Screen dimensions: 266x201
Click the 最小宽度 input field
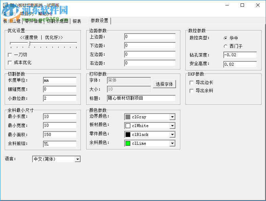(x=60, y=125)
